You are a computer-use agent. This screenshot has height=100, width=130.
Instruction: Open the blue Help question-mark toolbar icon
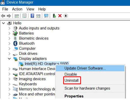[32, 16]
